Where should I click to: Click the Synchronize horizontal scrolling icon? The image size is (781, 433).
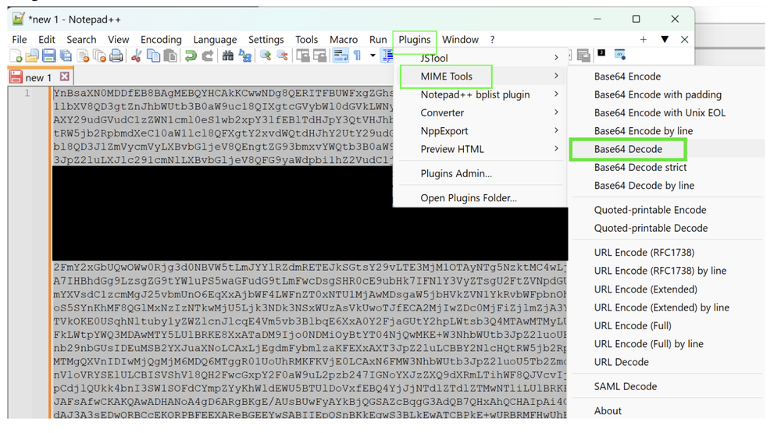(319, 55)
